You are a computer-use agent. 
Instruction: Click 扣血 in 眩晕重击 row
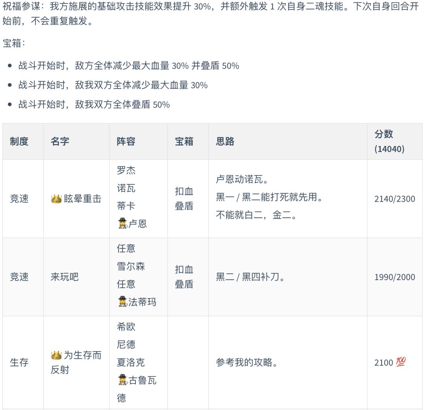184,191
